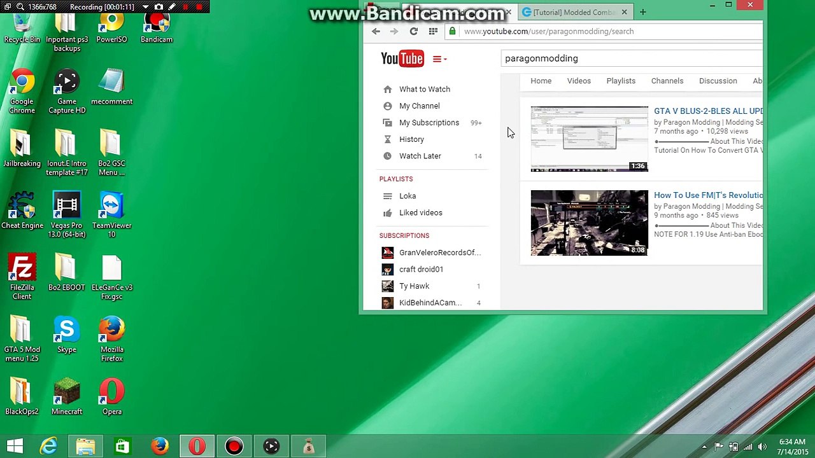Click the Bandicam magnifier find-window icon
Image resolution: width=815 pixels, height=458 pixels.
pyautogui.click(x=20, y=7)
